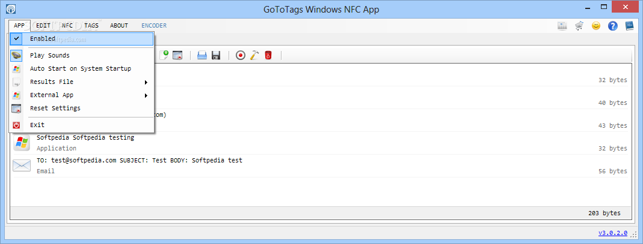Open help via blue question mark icon

(613, 26)
